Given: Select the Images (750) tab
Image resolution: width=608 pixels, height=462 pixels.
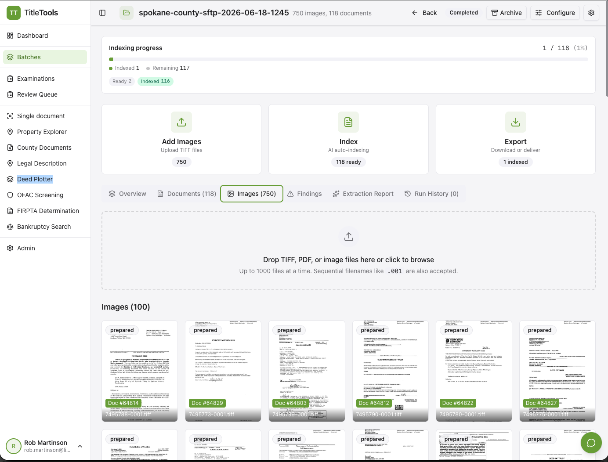Looking at the screenshot, I should (252, 194).
